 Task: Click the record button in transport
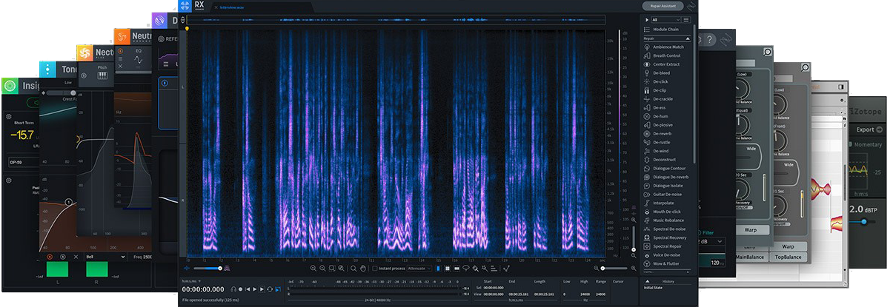click(x=241, y=289)
